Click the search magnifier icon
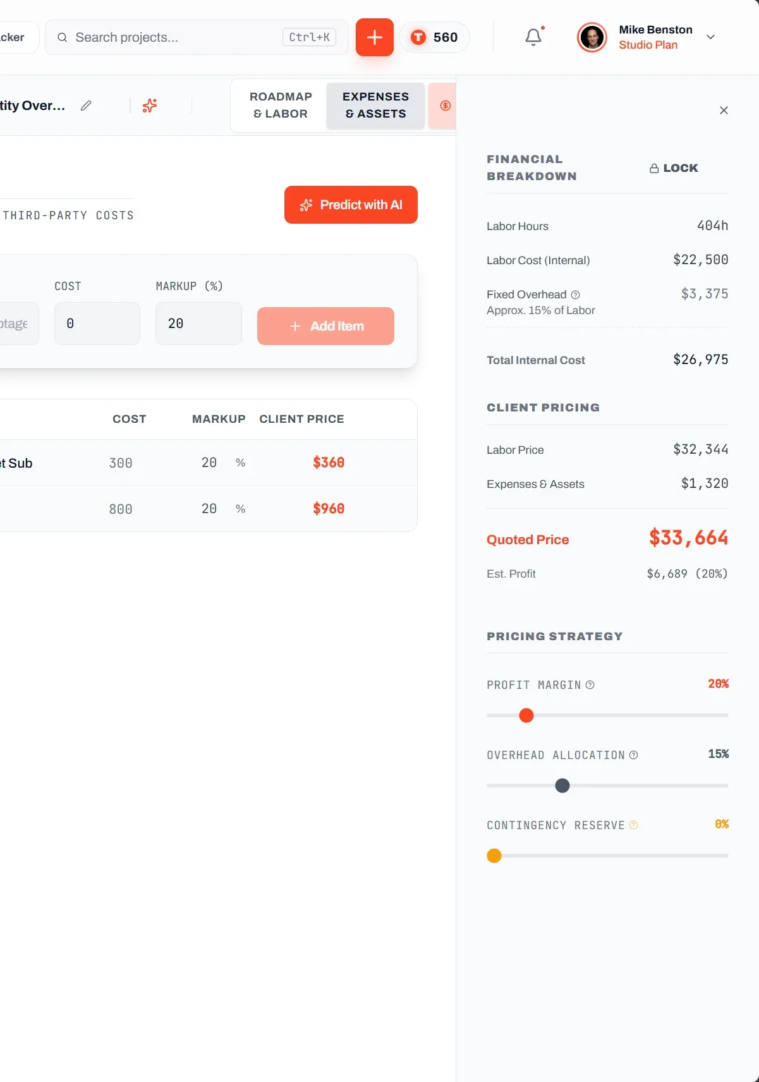The width and height of the screenshot is (759, 1082). (62, 37)
